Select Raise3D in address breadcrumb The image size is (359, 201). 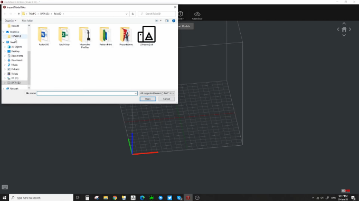(57, 14)
